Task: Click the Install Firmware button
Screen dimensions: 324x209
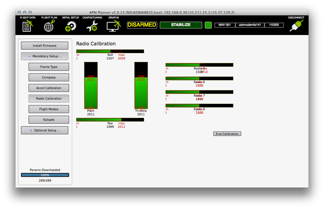Action: coord(45,46)
